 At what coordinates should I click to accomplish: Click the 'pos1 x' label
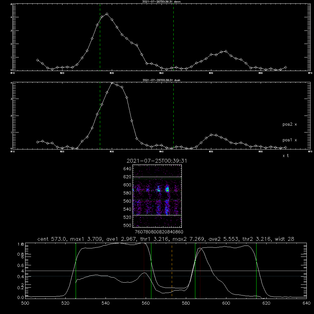point(290,140)
